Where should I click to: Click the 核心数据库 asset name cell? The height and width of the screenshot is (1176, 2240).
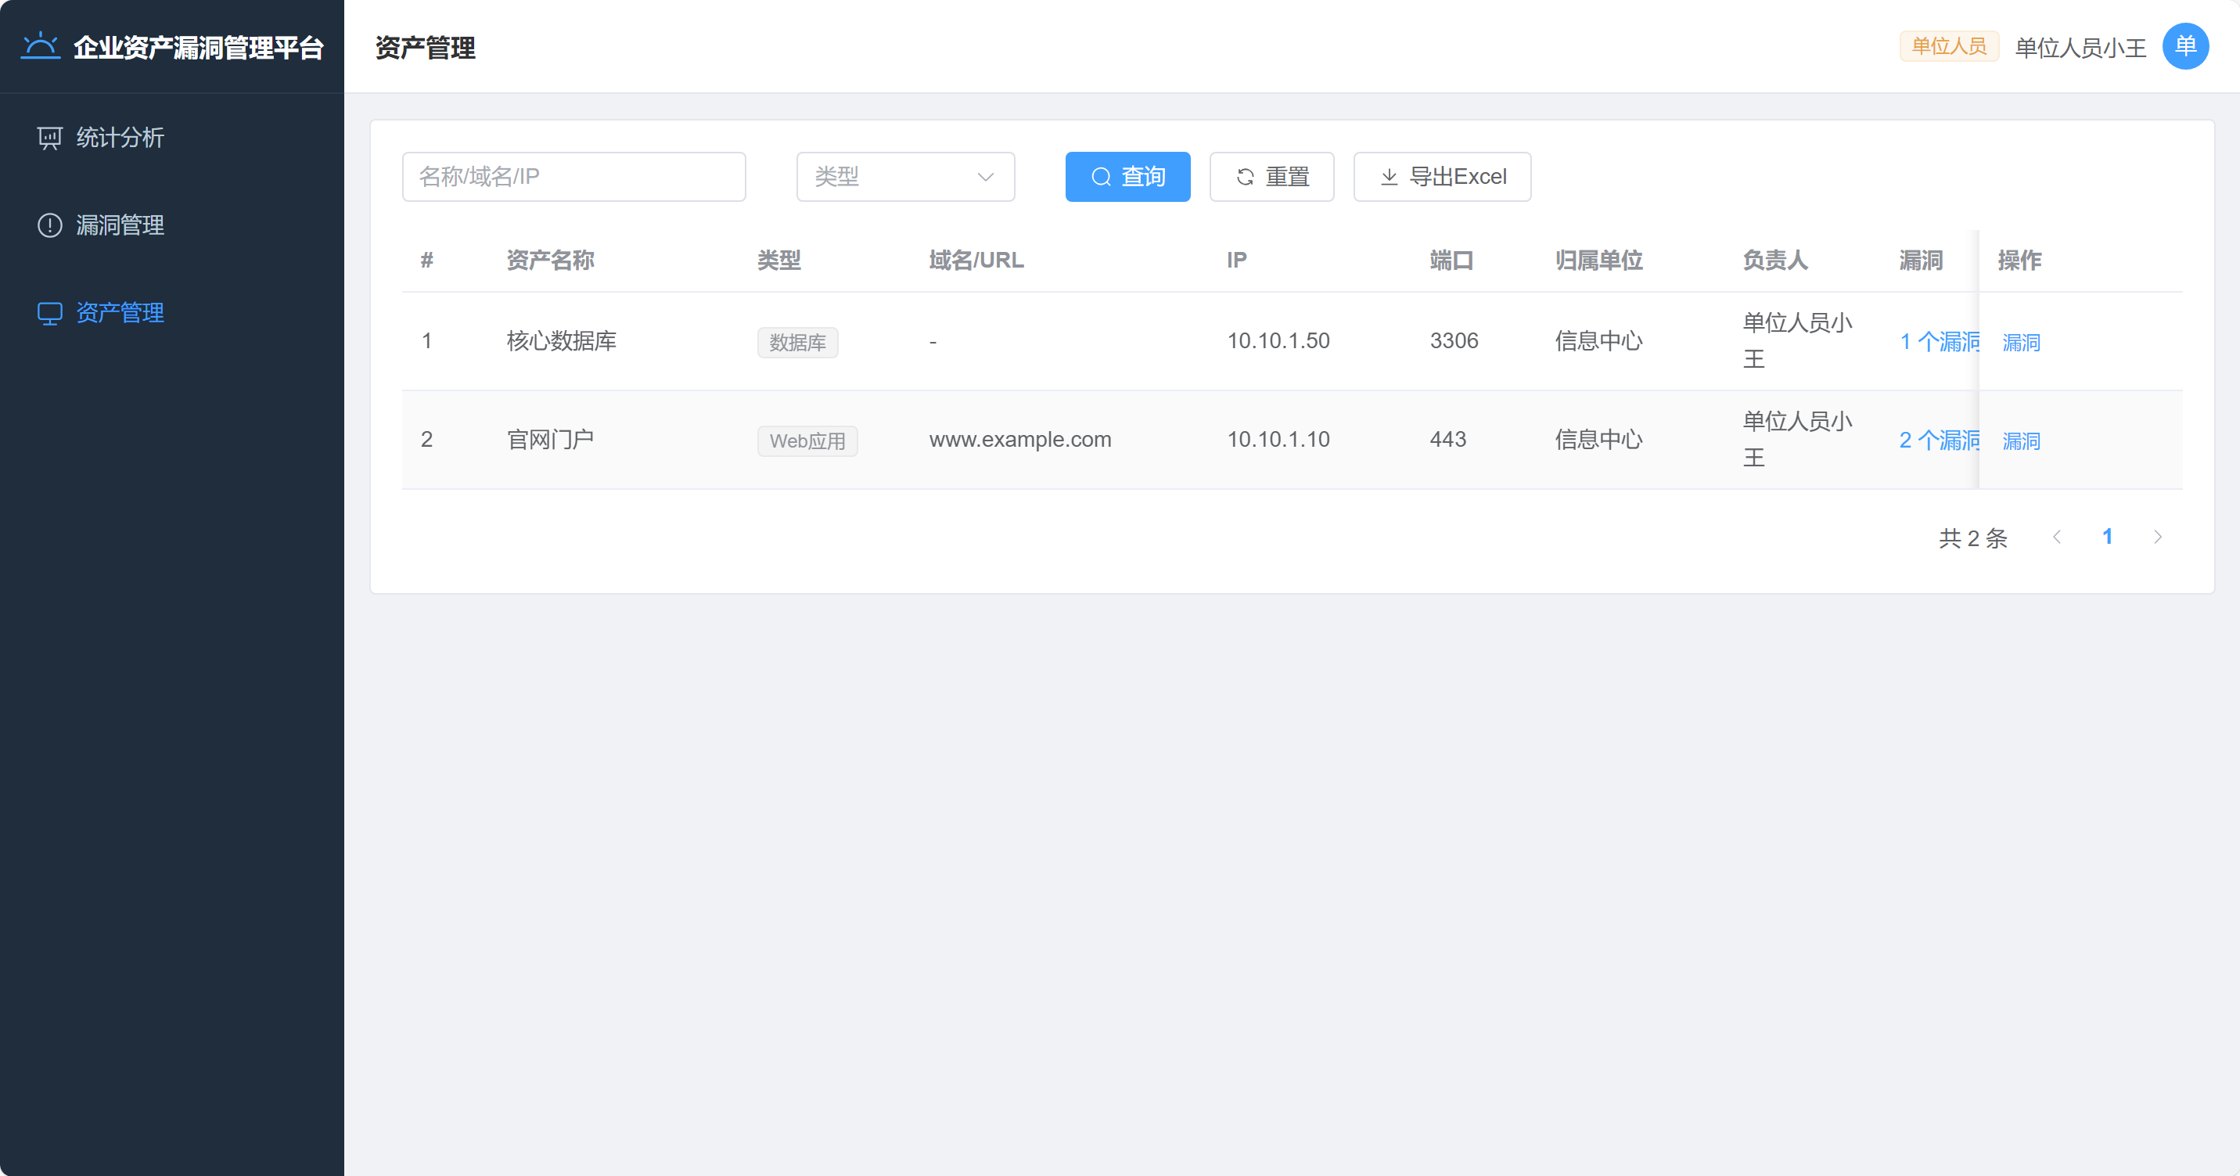pos(562,341)
